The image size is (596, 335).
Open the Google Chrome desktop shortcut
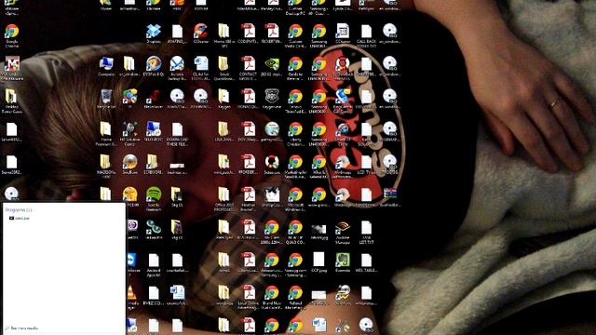pos(12,35)
